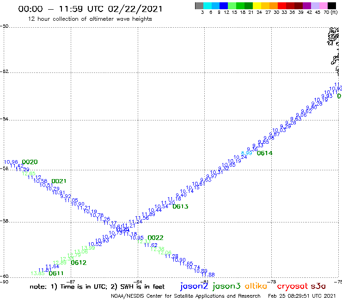Select the red 33 ft legend swatch

click(282, 6)
